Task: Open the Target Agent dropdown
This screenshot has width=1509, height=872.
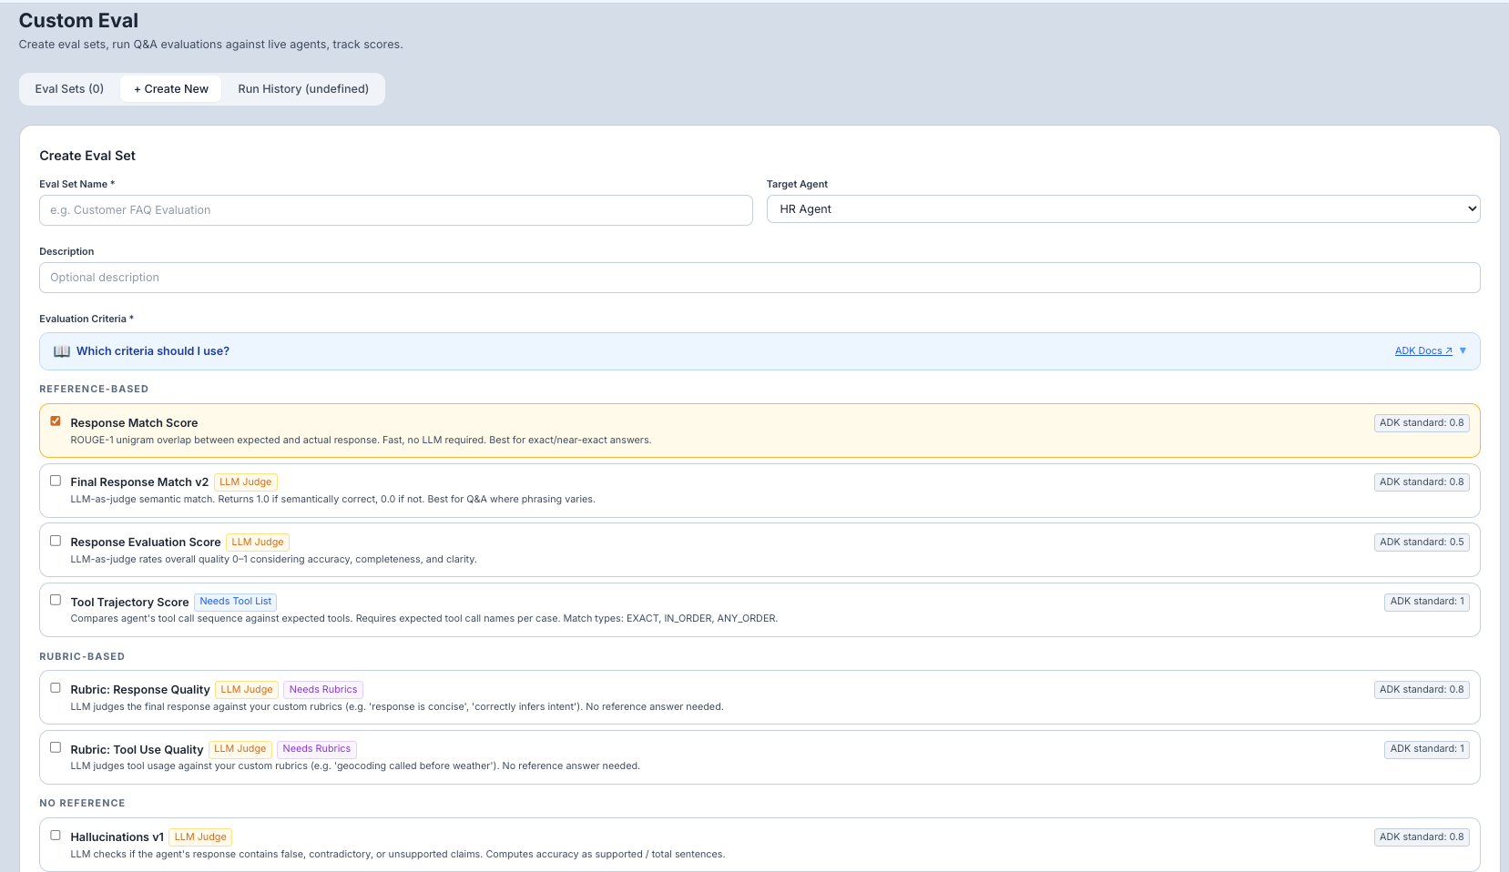Action: click(1124, 208)
